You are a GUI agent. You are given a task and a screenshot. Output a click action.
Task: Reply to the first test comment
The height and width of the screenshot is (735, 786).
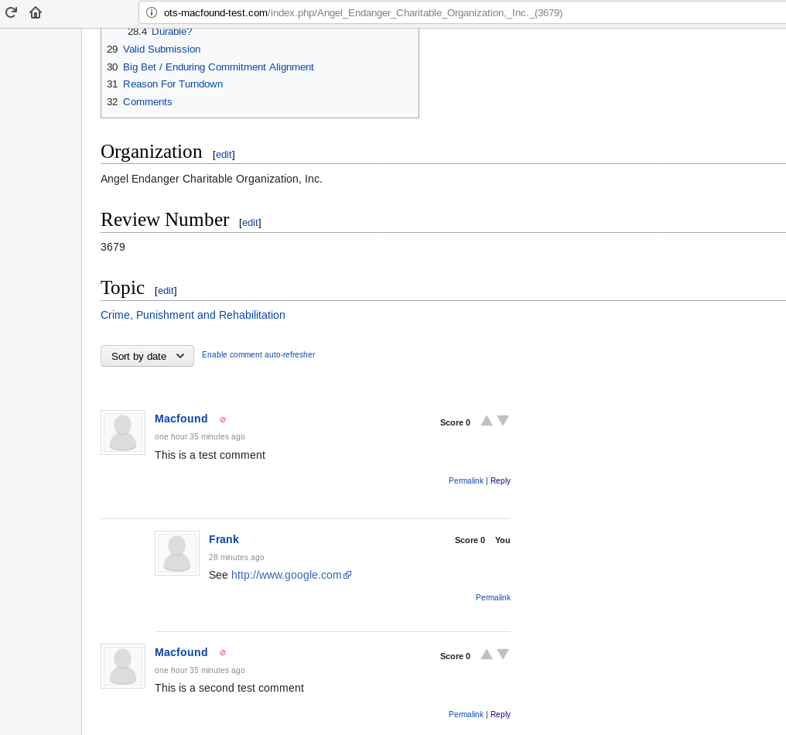[x=501, y=481]
